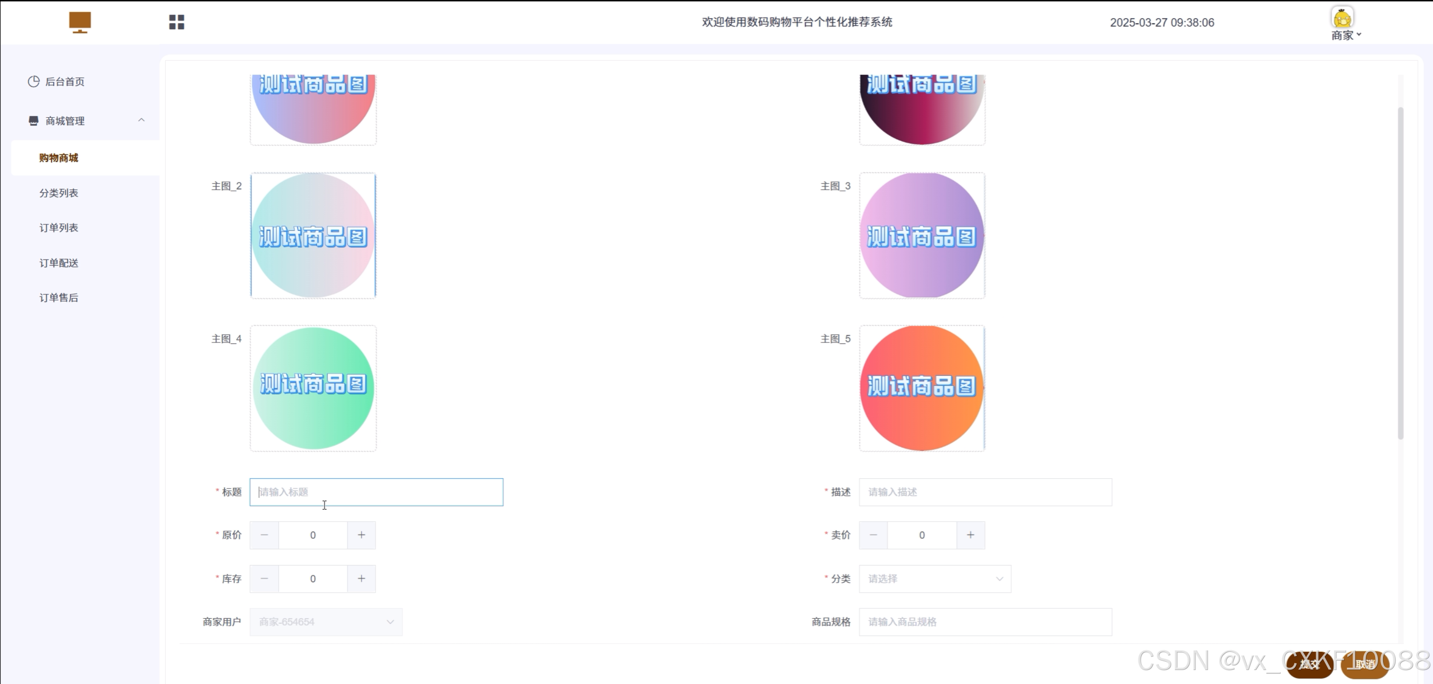Viewport: 1433px width, 684px height.
Task: Open the 商家用户 dropdown
Action: point(326,622)
